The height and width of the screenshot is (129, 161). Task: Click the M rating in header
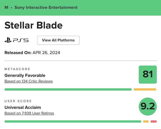coord(6,7)
